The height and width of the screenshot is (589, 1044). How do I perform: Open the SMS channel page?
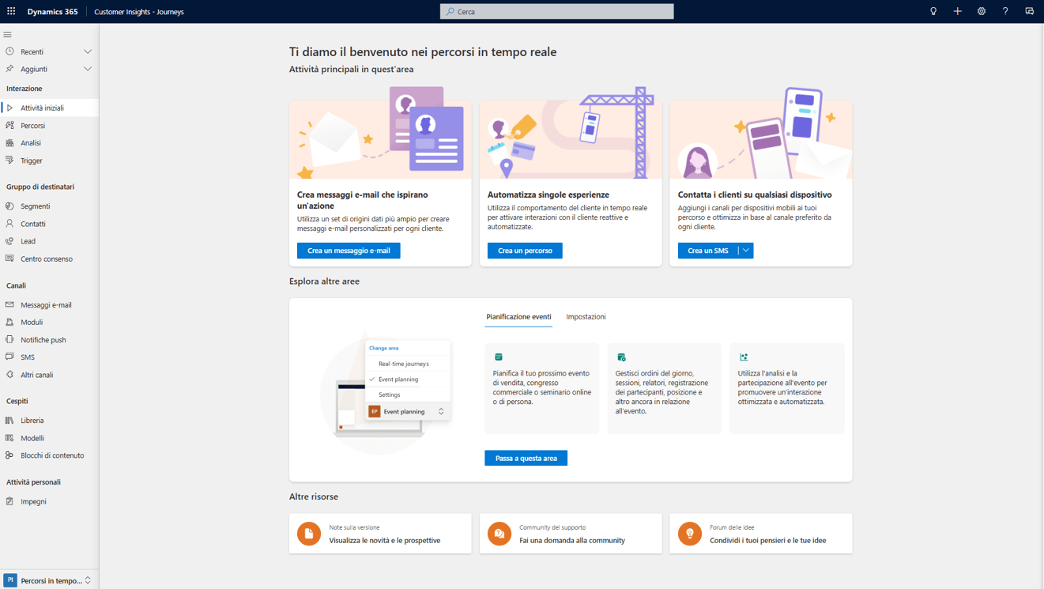pyautogui.click(x=25, y=357)
